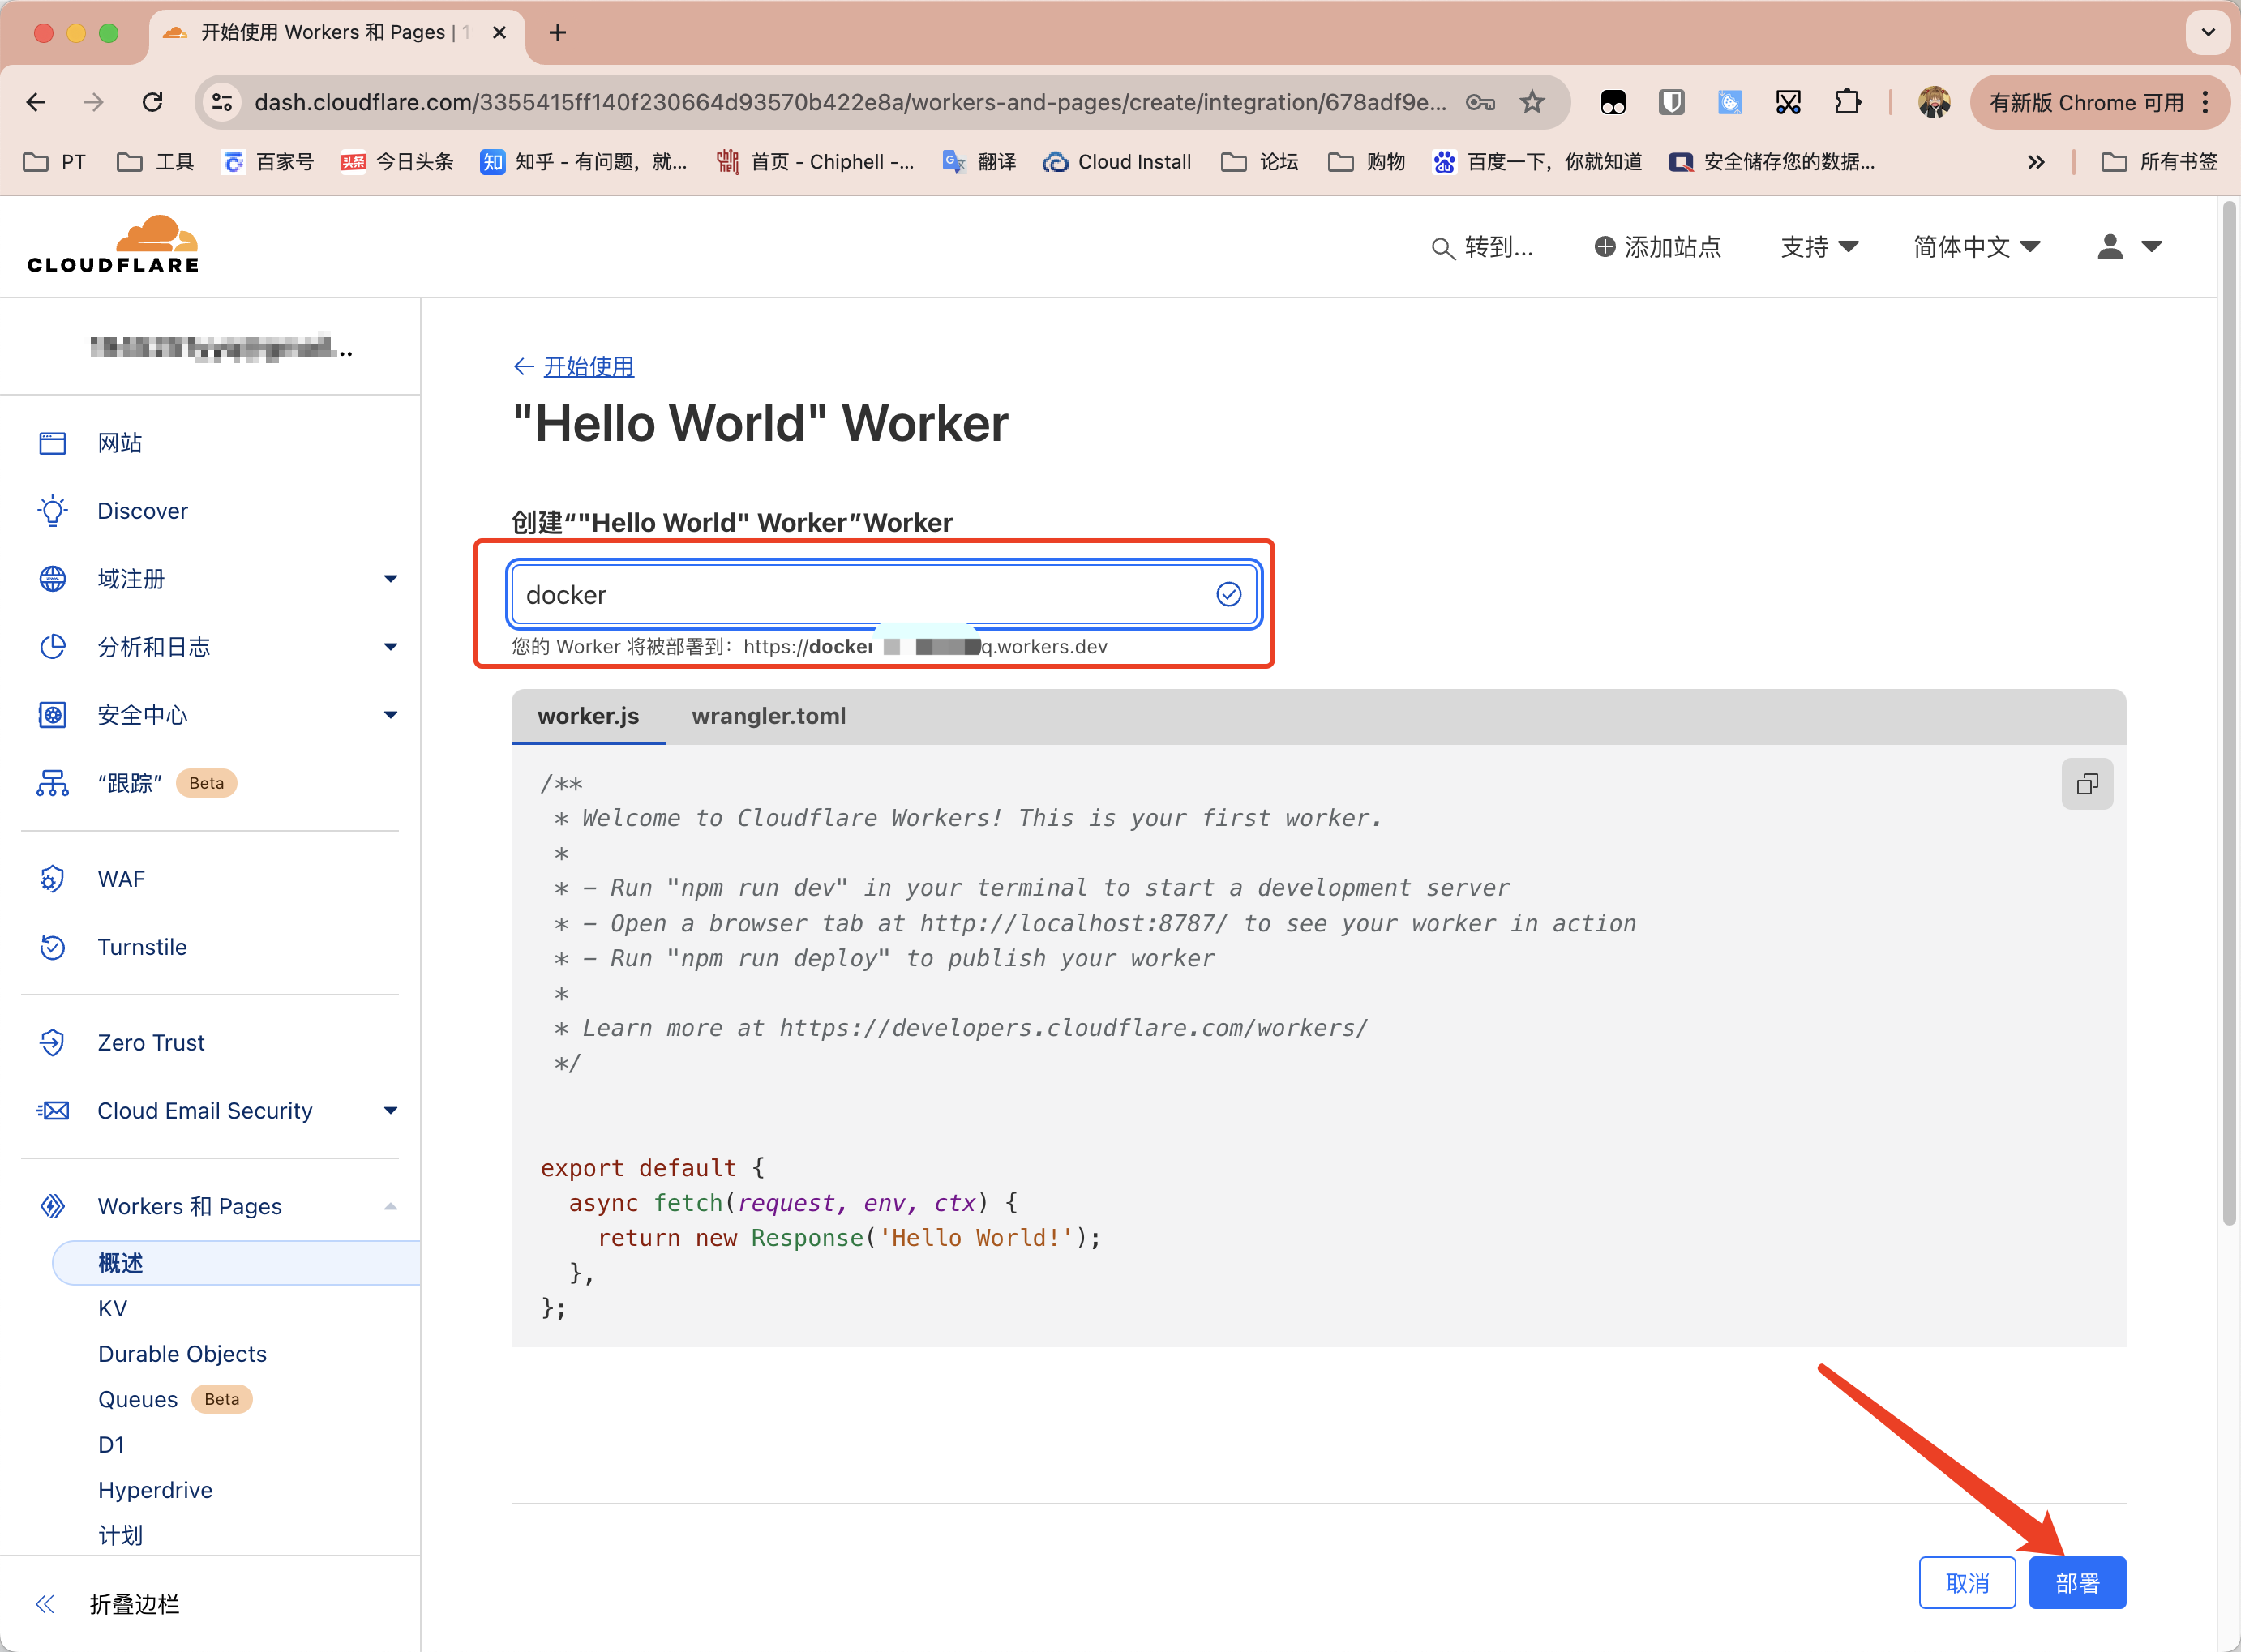Screen dimensions: 2241x1652
Task: Open the 网站 sidebar item
Action: coord(119,443)
